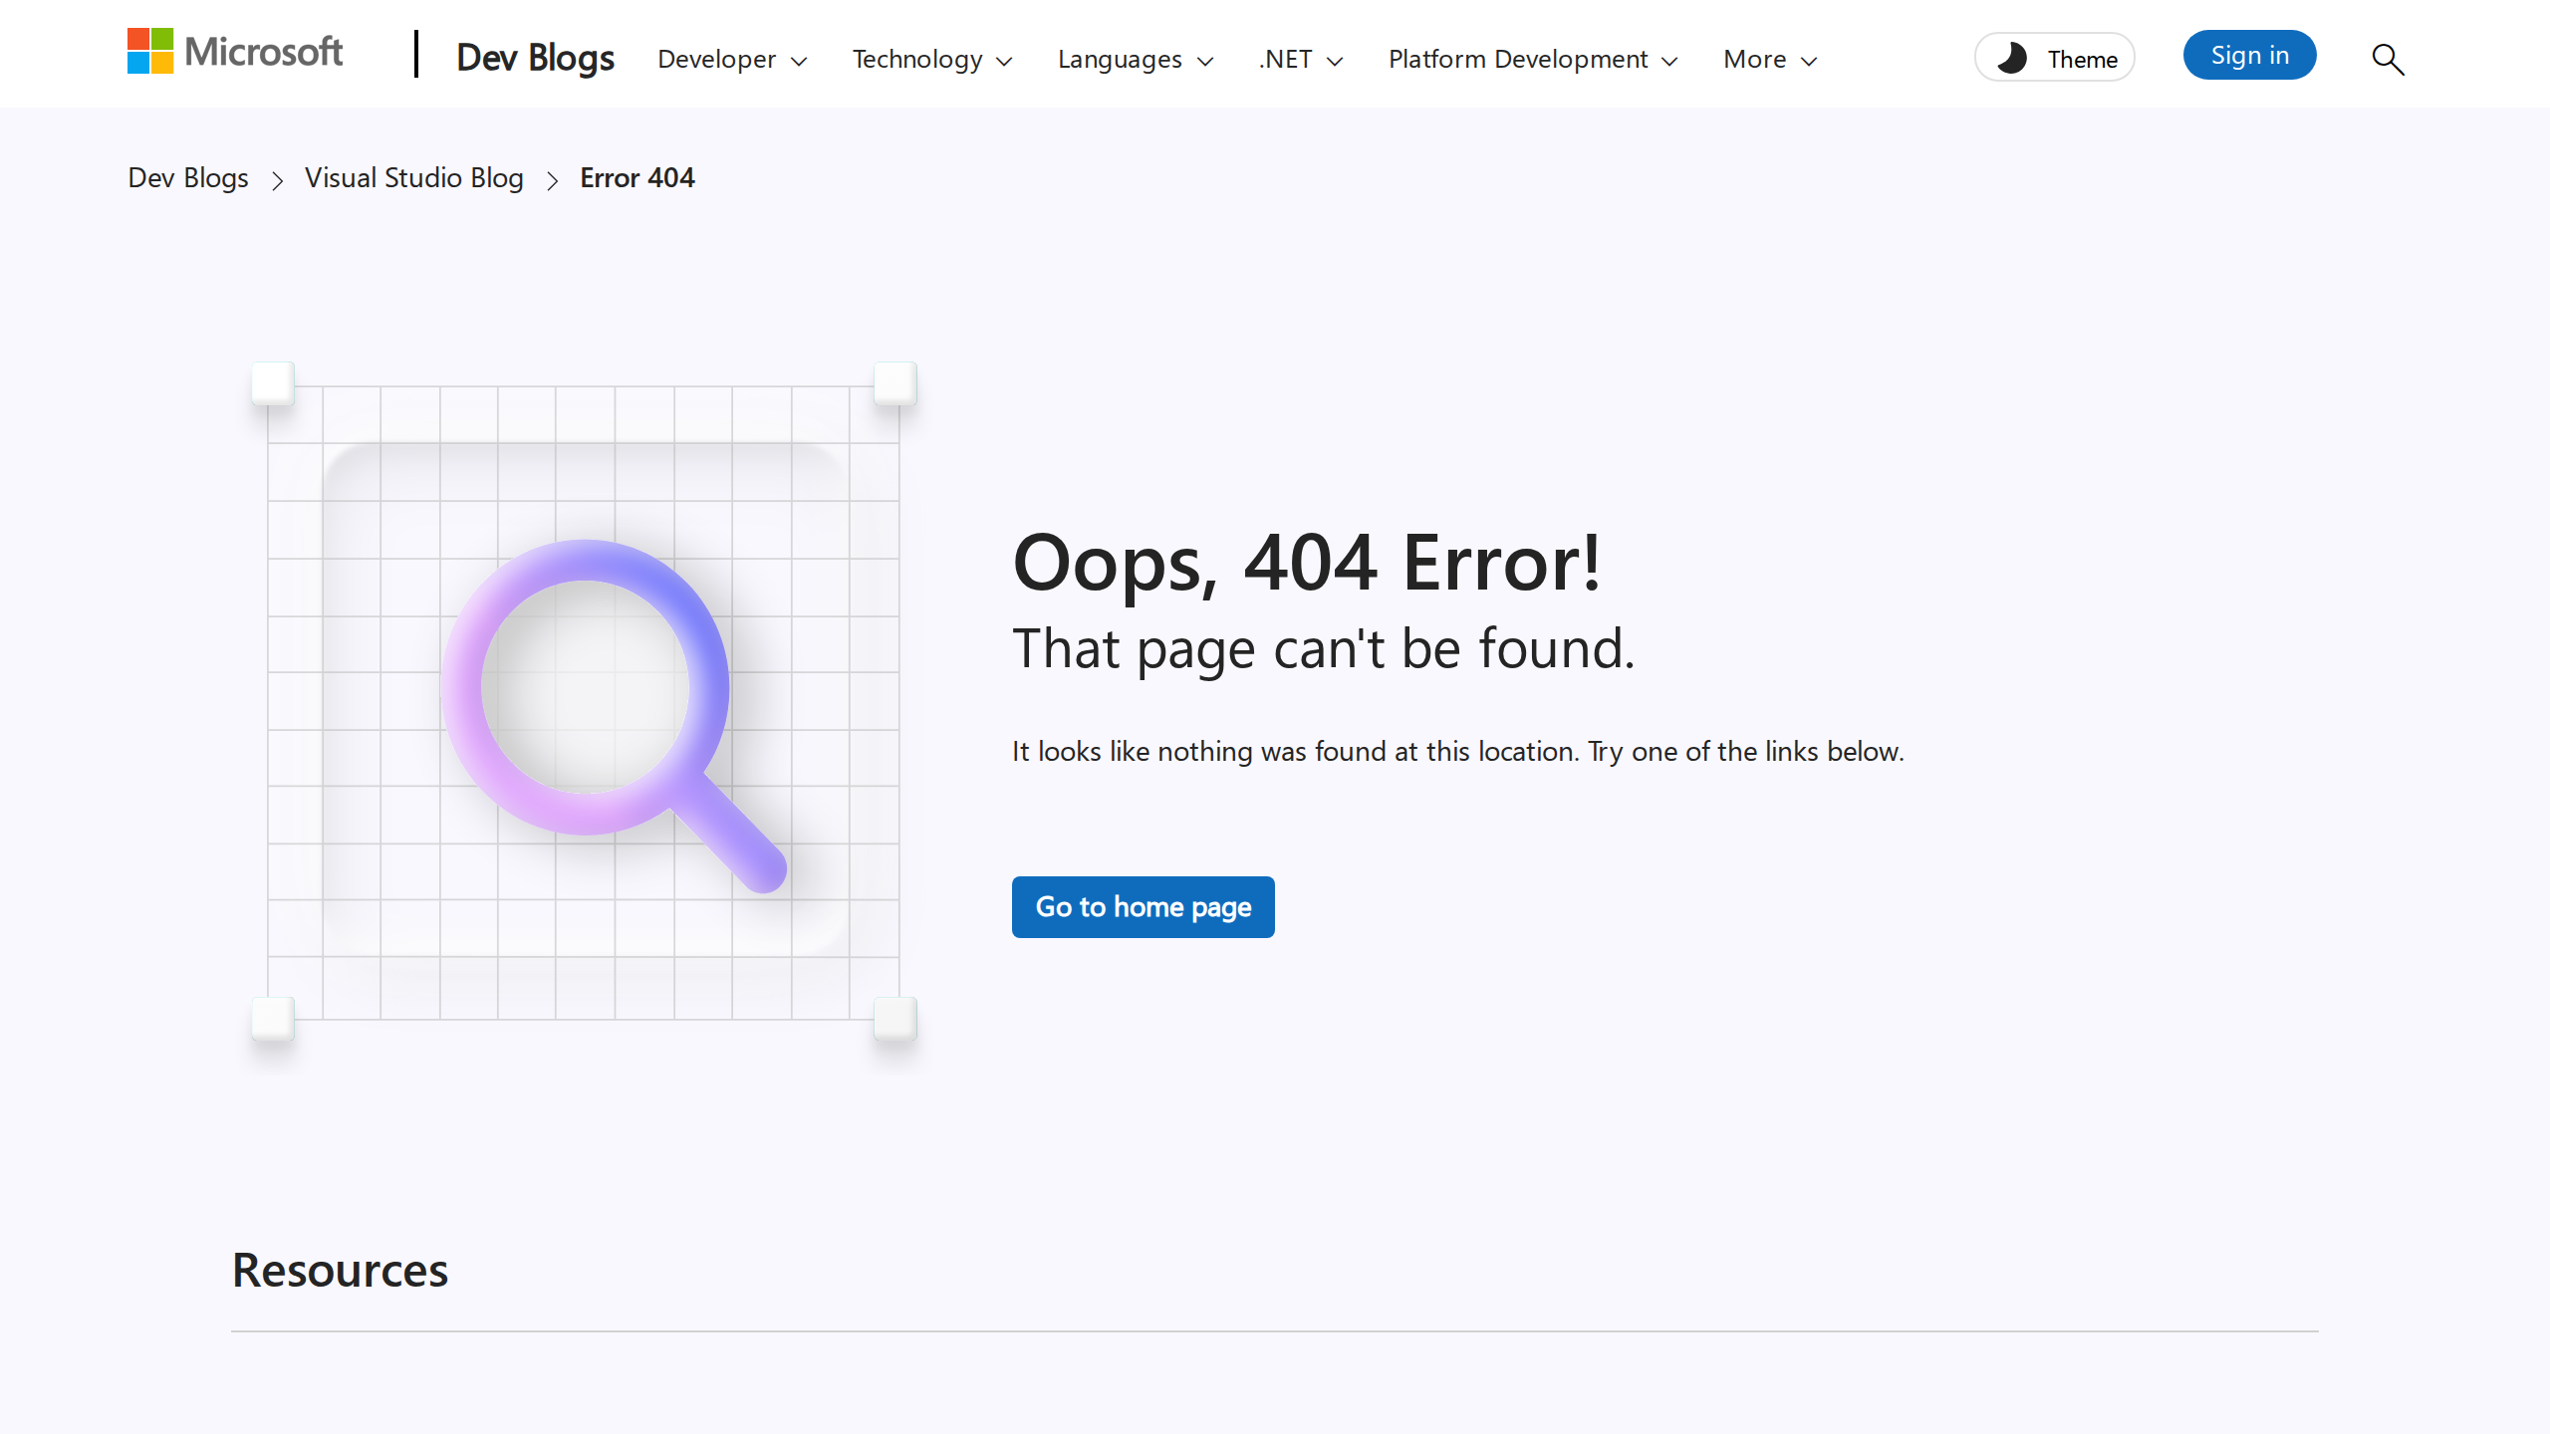Open the Platform Development menu
This screenshot has height=1434, width=2550.
tap(1532, 60)
